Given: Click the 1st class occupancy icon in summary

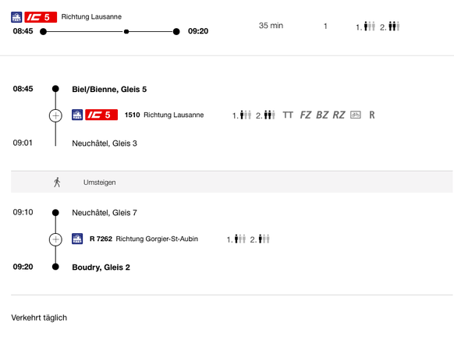Looking at the screenshot, I should coord(365,27).
